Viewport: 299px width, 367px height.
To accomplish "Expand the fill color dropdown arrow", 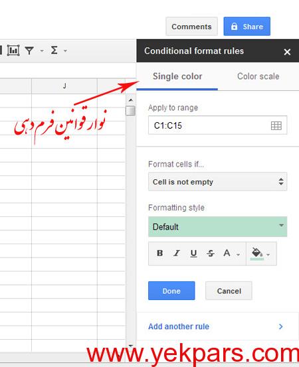I will 268,254.
